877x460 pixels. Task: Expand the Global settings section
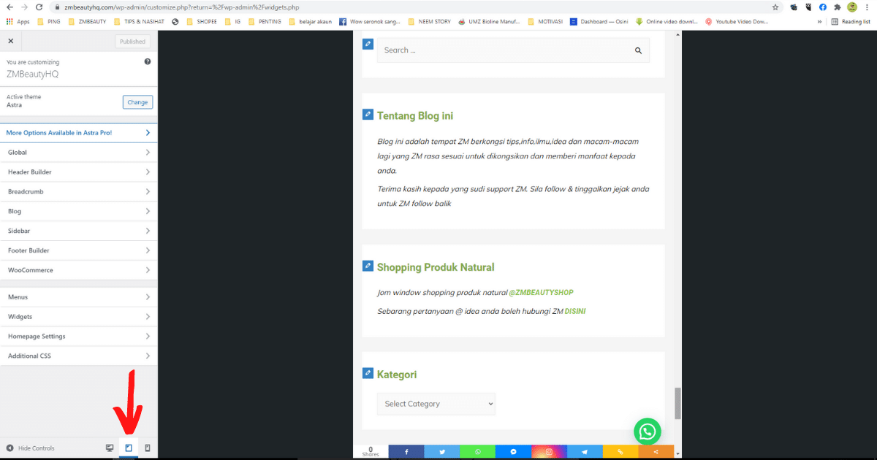pyautogui.click(x=79, y=153)
